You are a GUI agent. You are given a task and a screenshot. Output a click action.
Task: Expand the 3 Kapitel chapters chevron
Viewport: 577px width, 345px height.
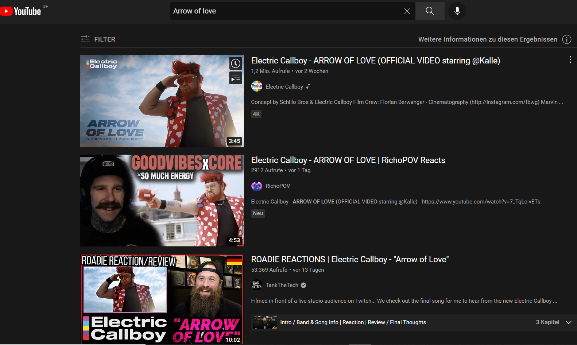568,322
